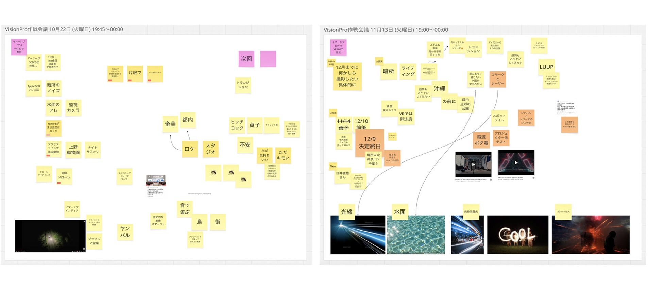648x290 pixels.
Task: Select the blue light beam image
Action: pos(358,235)
